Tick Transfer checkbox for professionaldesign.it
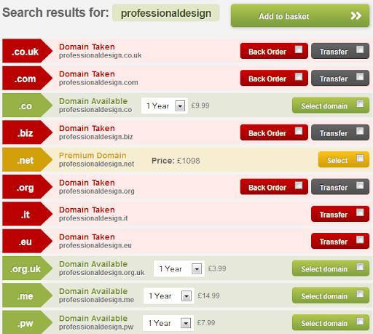 click(360, 212)
